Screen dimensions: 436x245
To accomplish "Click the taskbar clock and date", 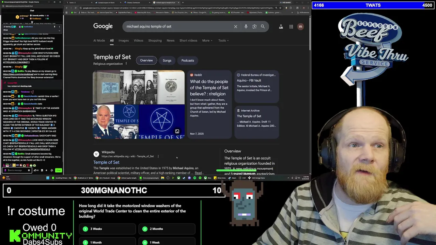I will coord(306,178).
